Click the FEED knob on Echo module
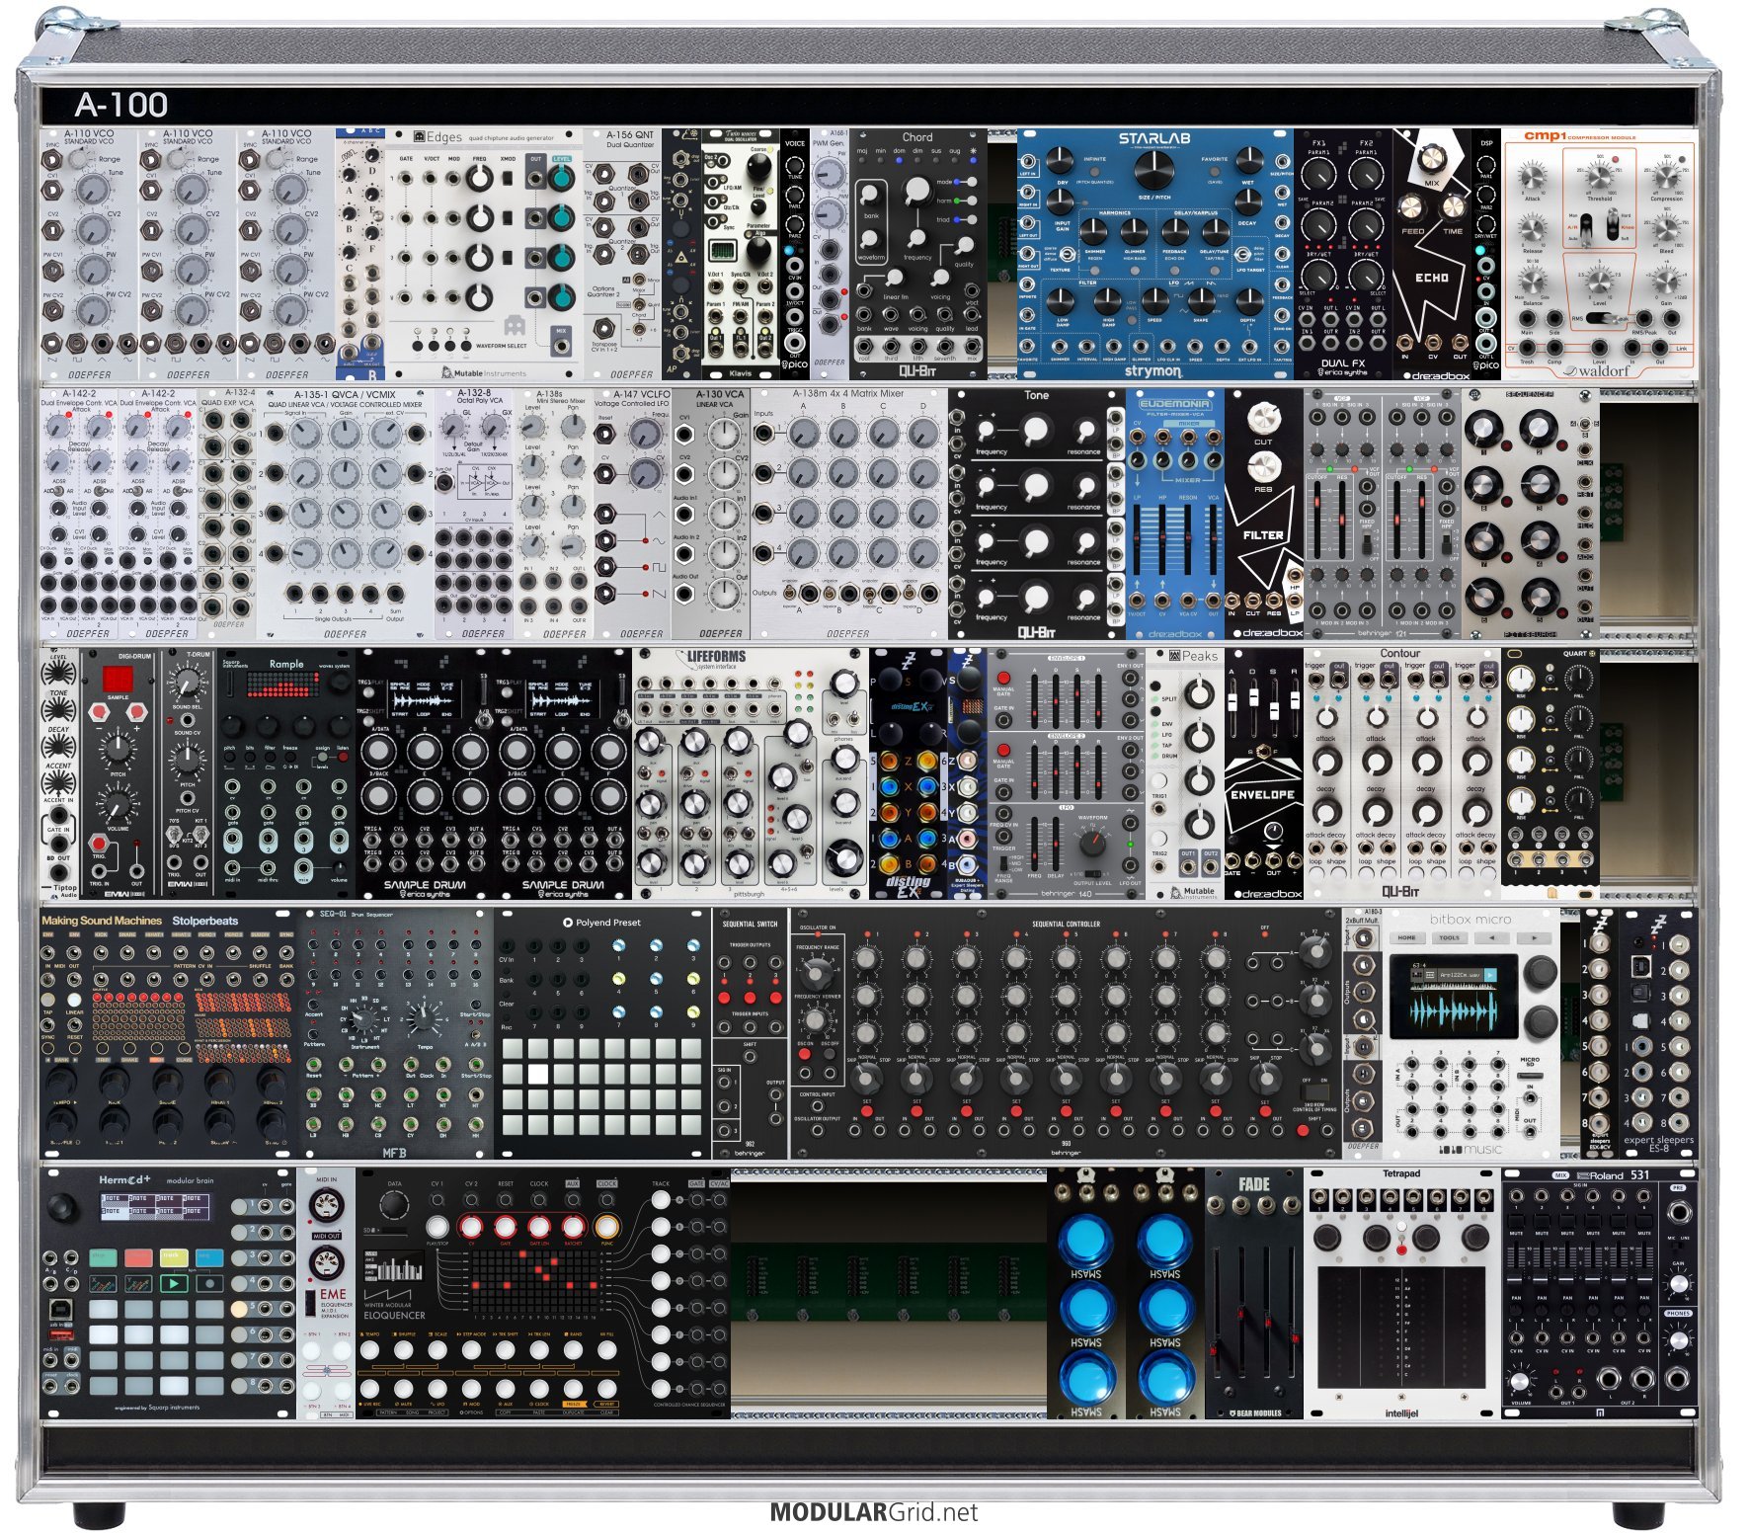Viewport: 1749px width, 1533px height. pyautogui.click(x=1411, y=206)
